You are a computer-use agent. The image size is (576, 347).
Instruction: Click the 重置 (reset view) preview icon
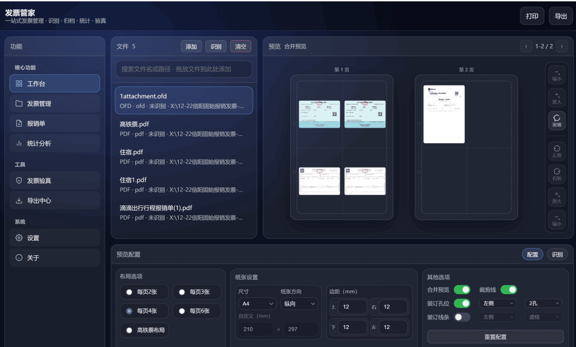click(x=557, y=120)
